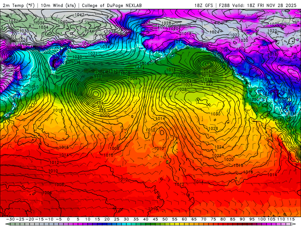Image resolution: width=301 pixels, height=226 pixels.
Task: Click the 50 label on temperature scale
Action: (x=165, y=219)
